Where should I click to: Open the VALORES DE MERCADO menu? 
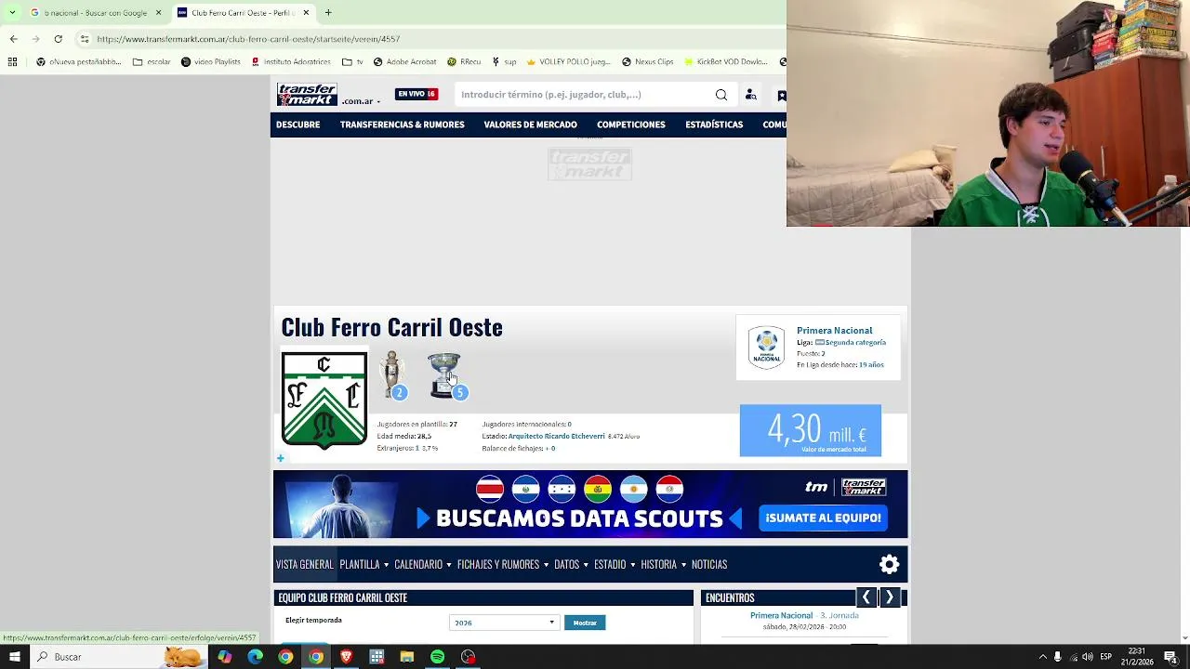(x=530, y=125)
